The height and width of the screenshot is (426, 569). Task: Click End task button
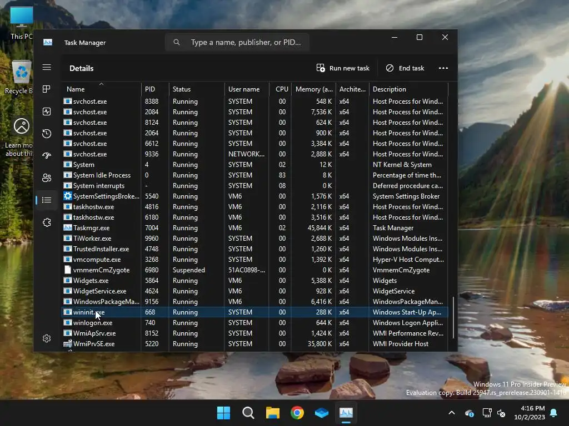[405, 68]
